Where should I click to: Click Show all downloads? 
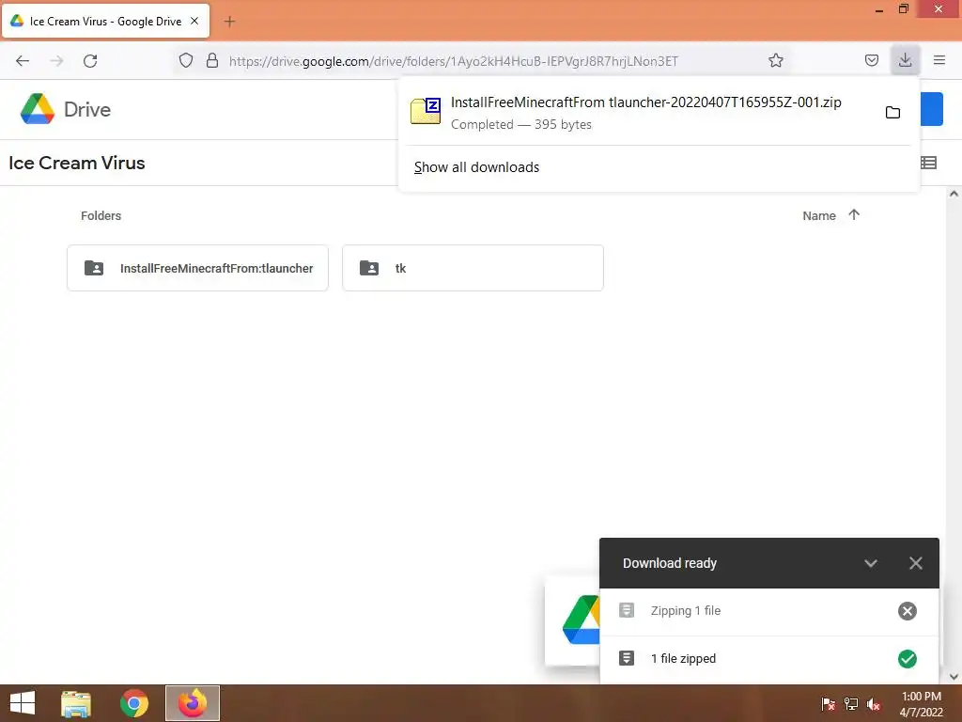coord(476,167)
